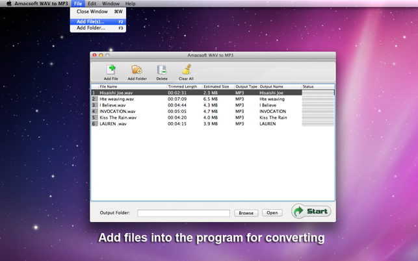
Task: Click output name Hte weaving
Action: click(x=272, y=99)
